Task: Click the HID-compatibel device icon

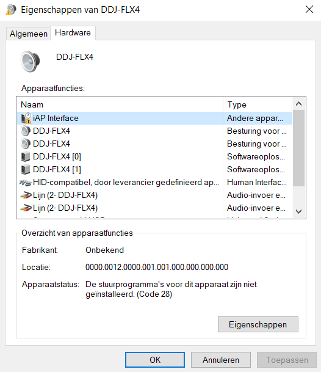Action: coord(26,183)
